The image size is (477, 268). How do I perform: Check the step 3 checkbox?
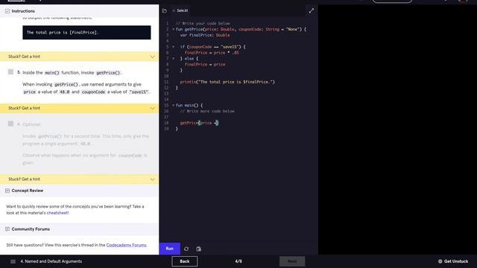coord(10,72)
